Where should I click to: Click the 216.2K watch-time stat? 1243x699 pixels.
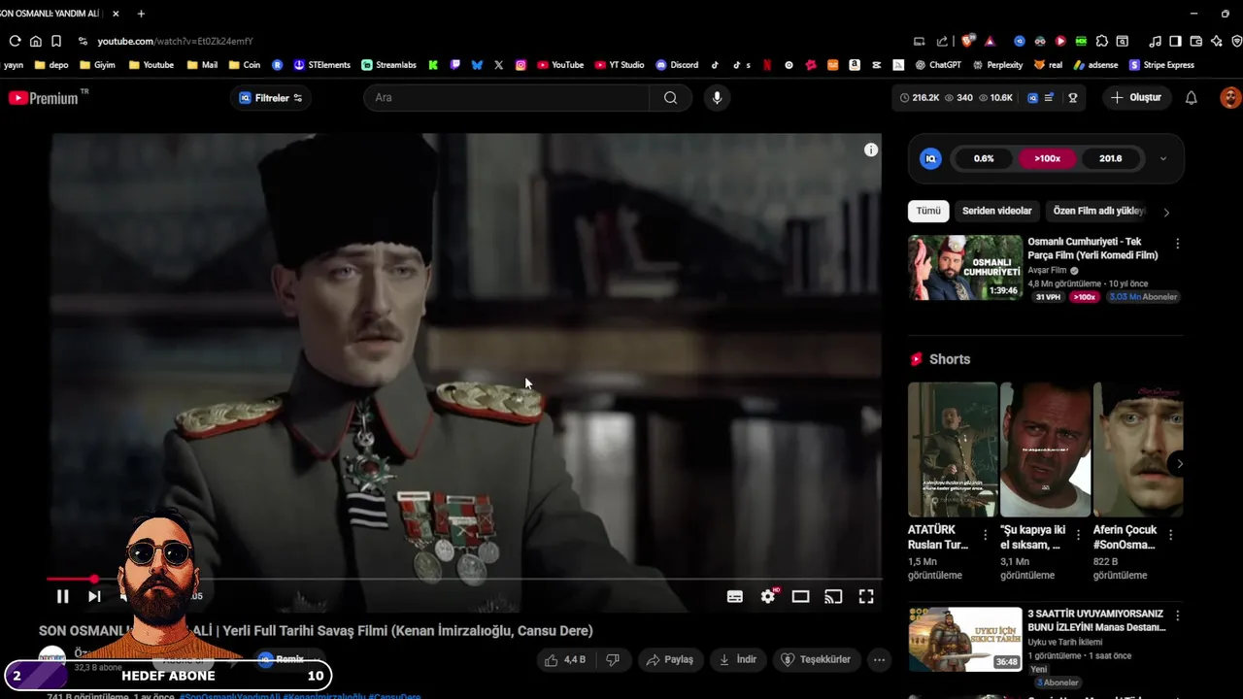[x=920, y=98]
